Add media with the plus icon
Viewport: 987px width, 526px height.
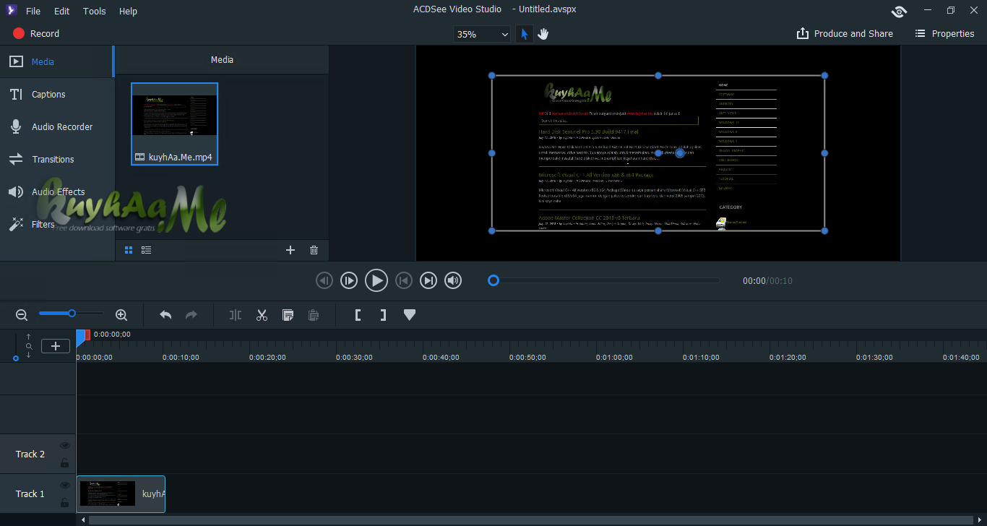point(290,250)
